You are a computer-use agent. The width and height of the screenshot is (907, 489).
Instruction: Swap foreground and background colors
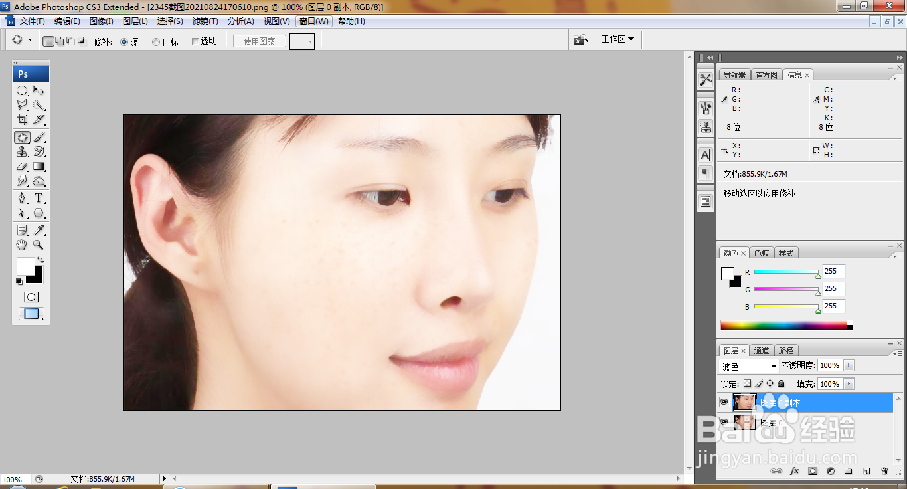(41, 260)
